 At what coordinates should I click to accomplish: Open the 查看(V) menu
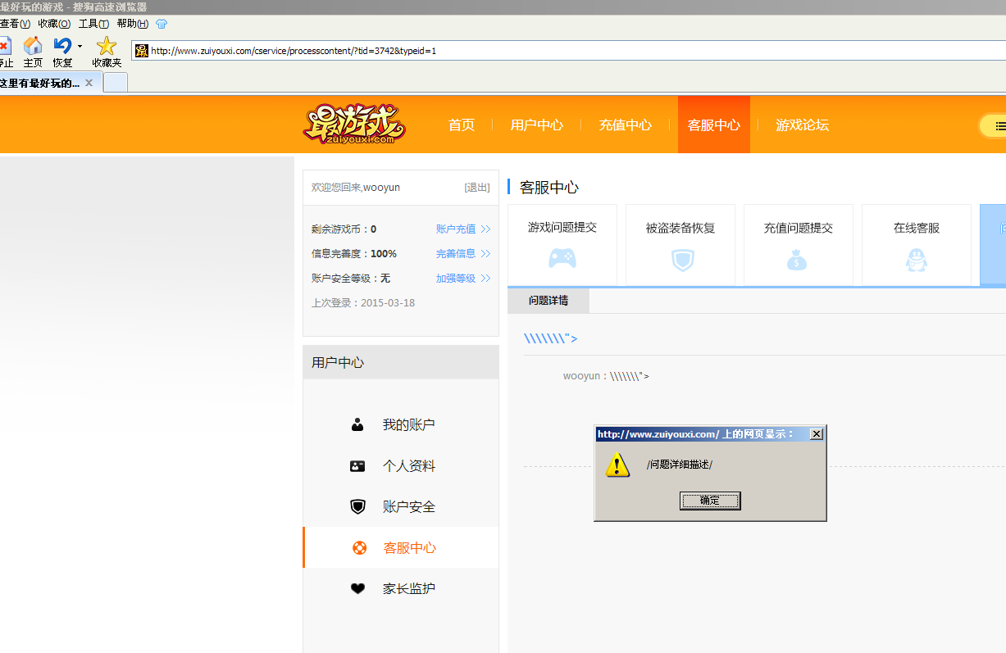click(x=15, y=24)
